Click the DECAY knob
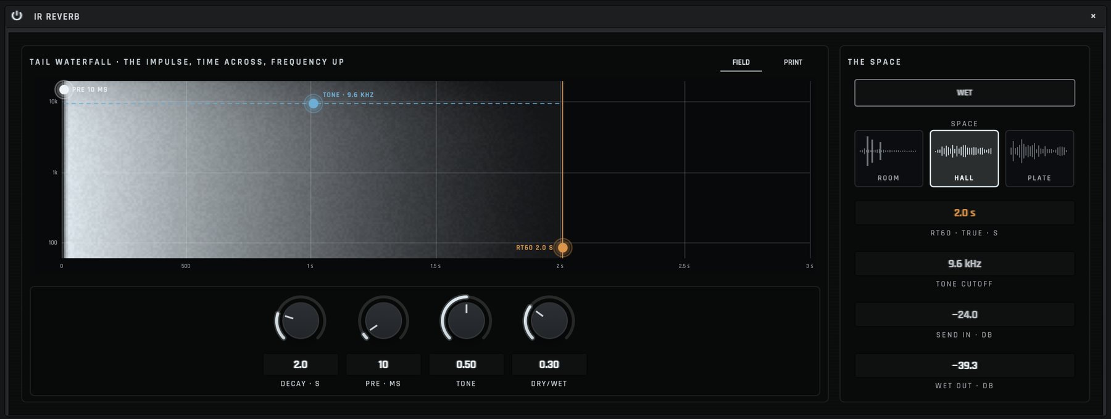Screen dimensions: 1111x419 click(300, 320)
